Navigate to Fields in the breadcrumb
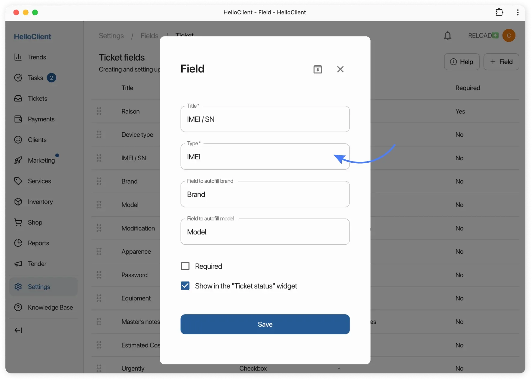This screenshot has height=380, width=532. (149, 35)
